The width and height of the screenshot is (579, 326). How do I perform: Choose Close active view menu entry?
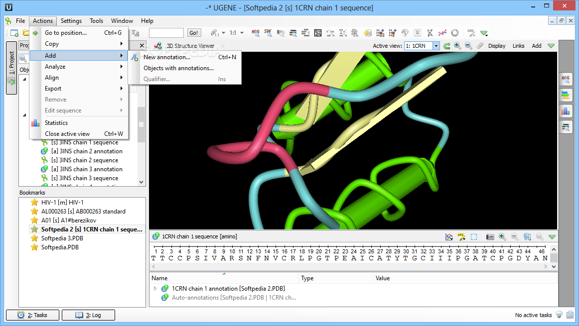pos(79,134)
